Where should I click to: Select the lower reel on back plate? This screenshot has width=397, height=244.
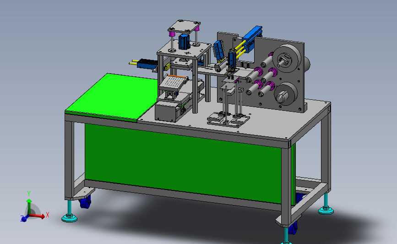pos(286,94)
